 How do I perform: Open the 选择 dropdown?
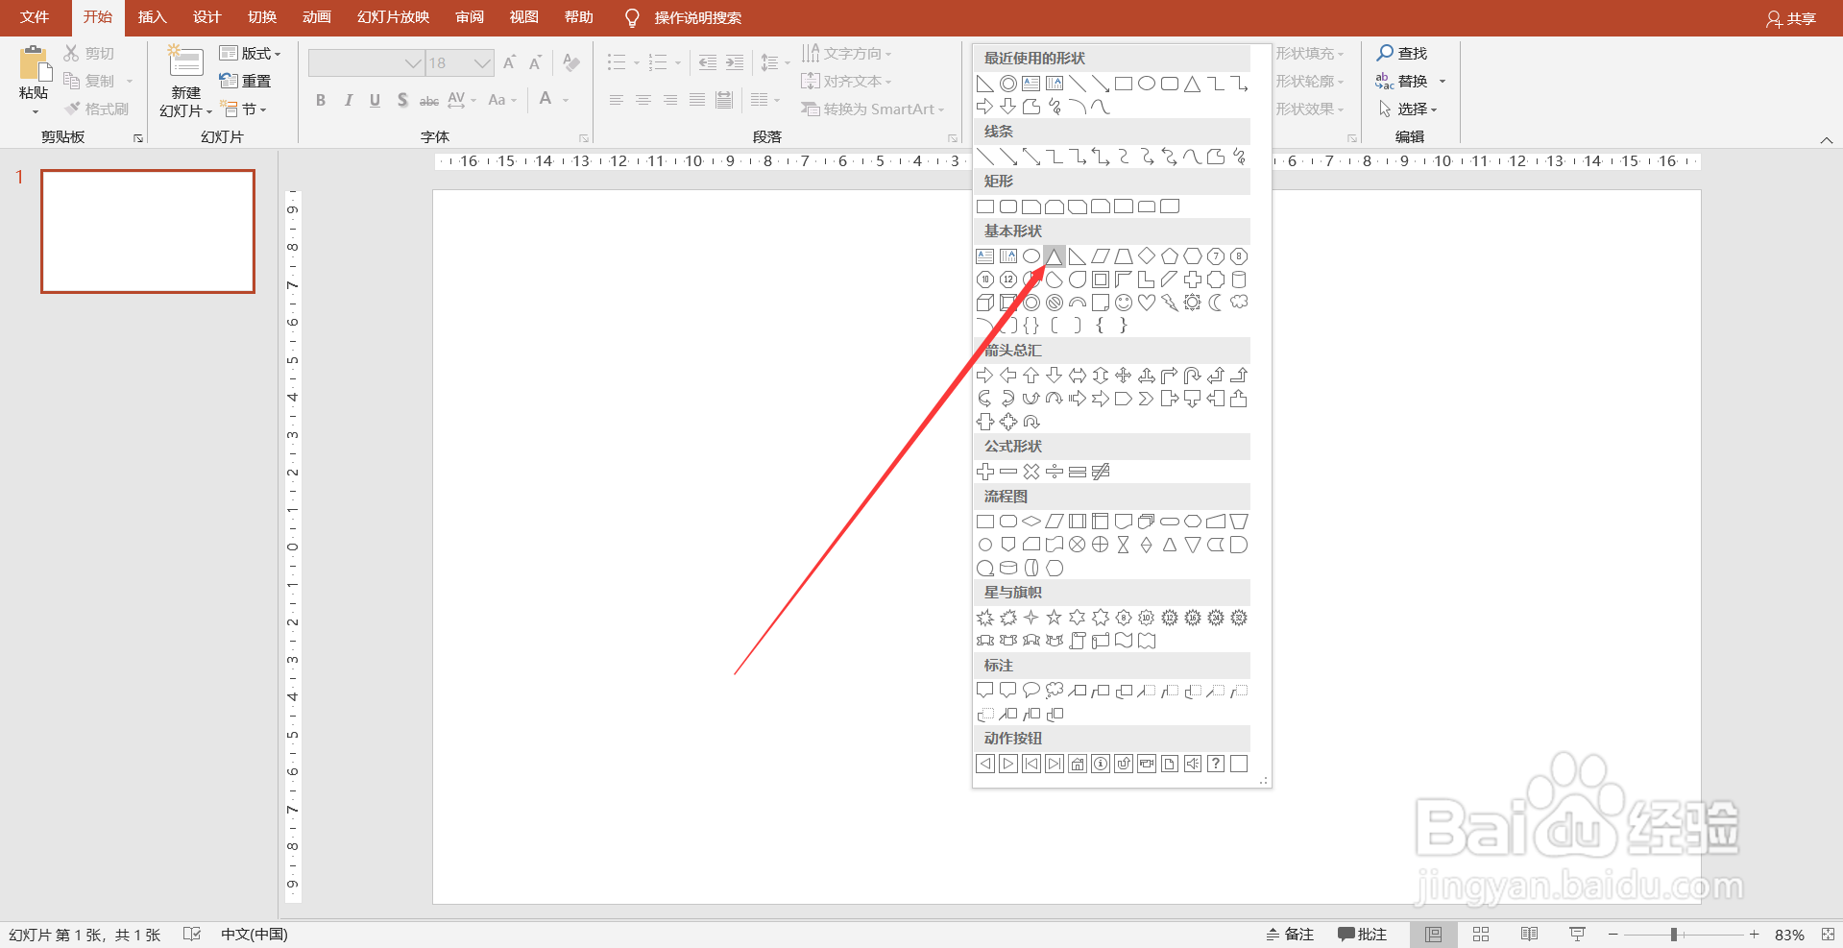[x=1408, y=109]
